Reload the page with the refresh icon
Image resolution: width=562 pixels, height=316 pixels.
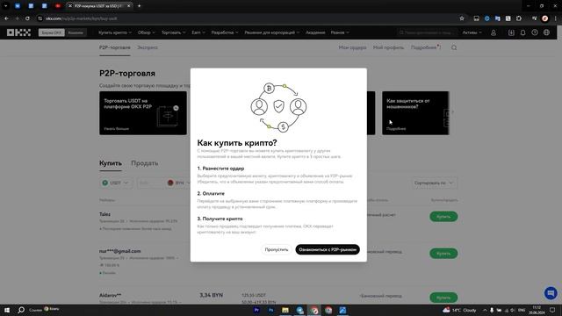point(27,18)
